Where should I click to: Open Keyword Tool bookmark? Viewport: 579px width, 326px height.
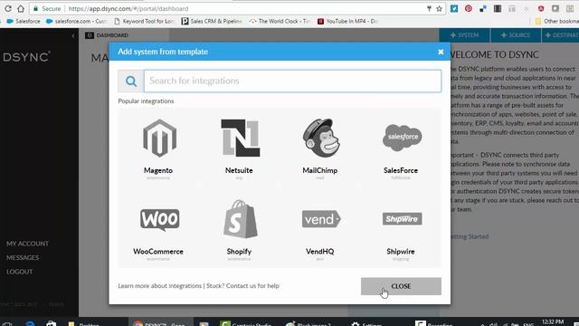(143, 22)
